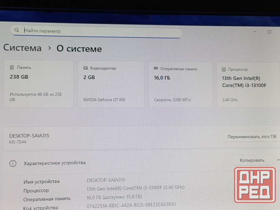Click 'Скорость: 3200 МТ/с' text
The height and width of the screenshot is (210, 280).
pyautogui.click(x=173, y=100)
